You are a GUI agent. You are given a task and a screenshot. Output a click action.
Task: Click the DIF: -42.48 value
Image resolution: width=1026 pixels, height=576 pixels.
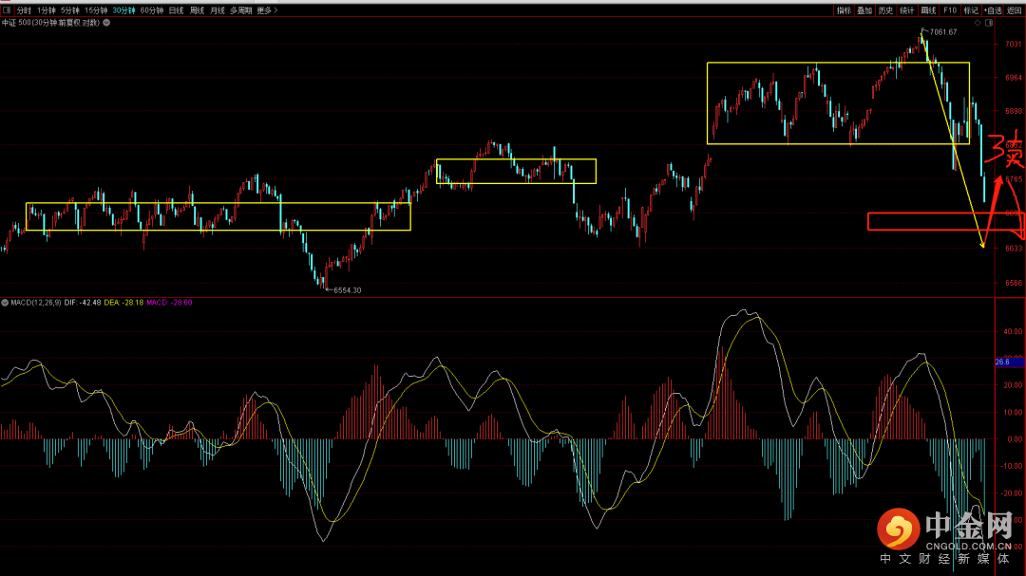[x=83, y=303]
